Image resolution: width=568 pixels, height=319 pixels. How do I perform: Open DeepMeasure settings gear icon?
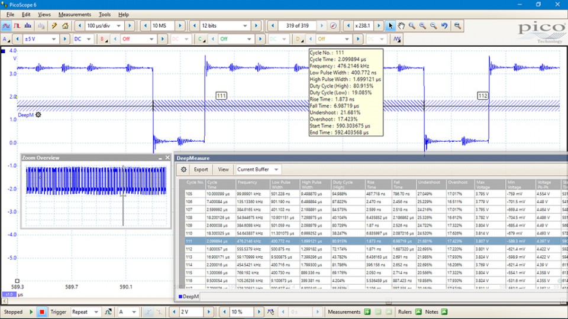coord(184,170)
